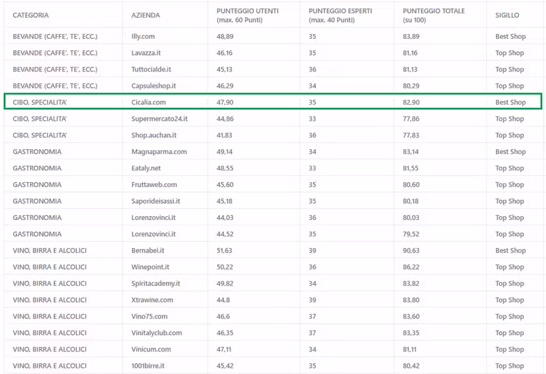Image resolution: width=546 pixels, height=374 pixels.
Task: Click the CATEGORIA column header
Action: pyautogui.click(x=30, y=15)
